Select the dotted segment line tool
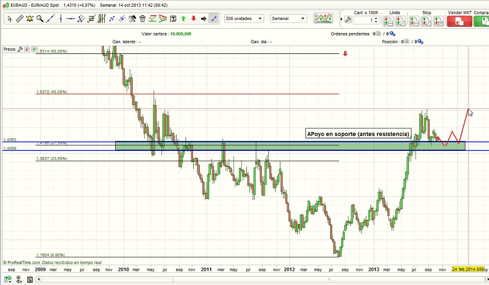489x285 pixels. click(112, 19)
